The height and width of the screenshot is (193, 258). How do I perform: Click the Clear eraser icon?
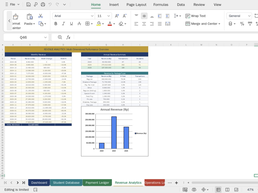coord(121,24)
